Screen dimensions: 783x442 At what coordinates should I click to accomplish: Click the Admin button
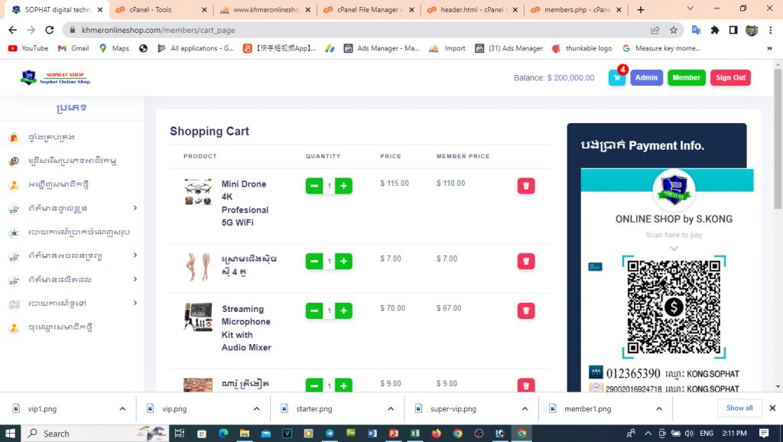646,77
